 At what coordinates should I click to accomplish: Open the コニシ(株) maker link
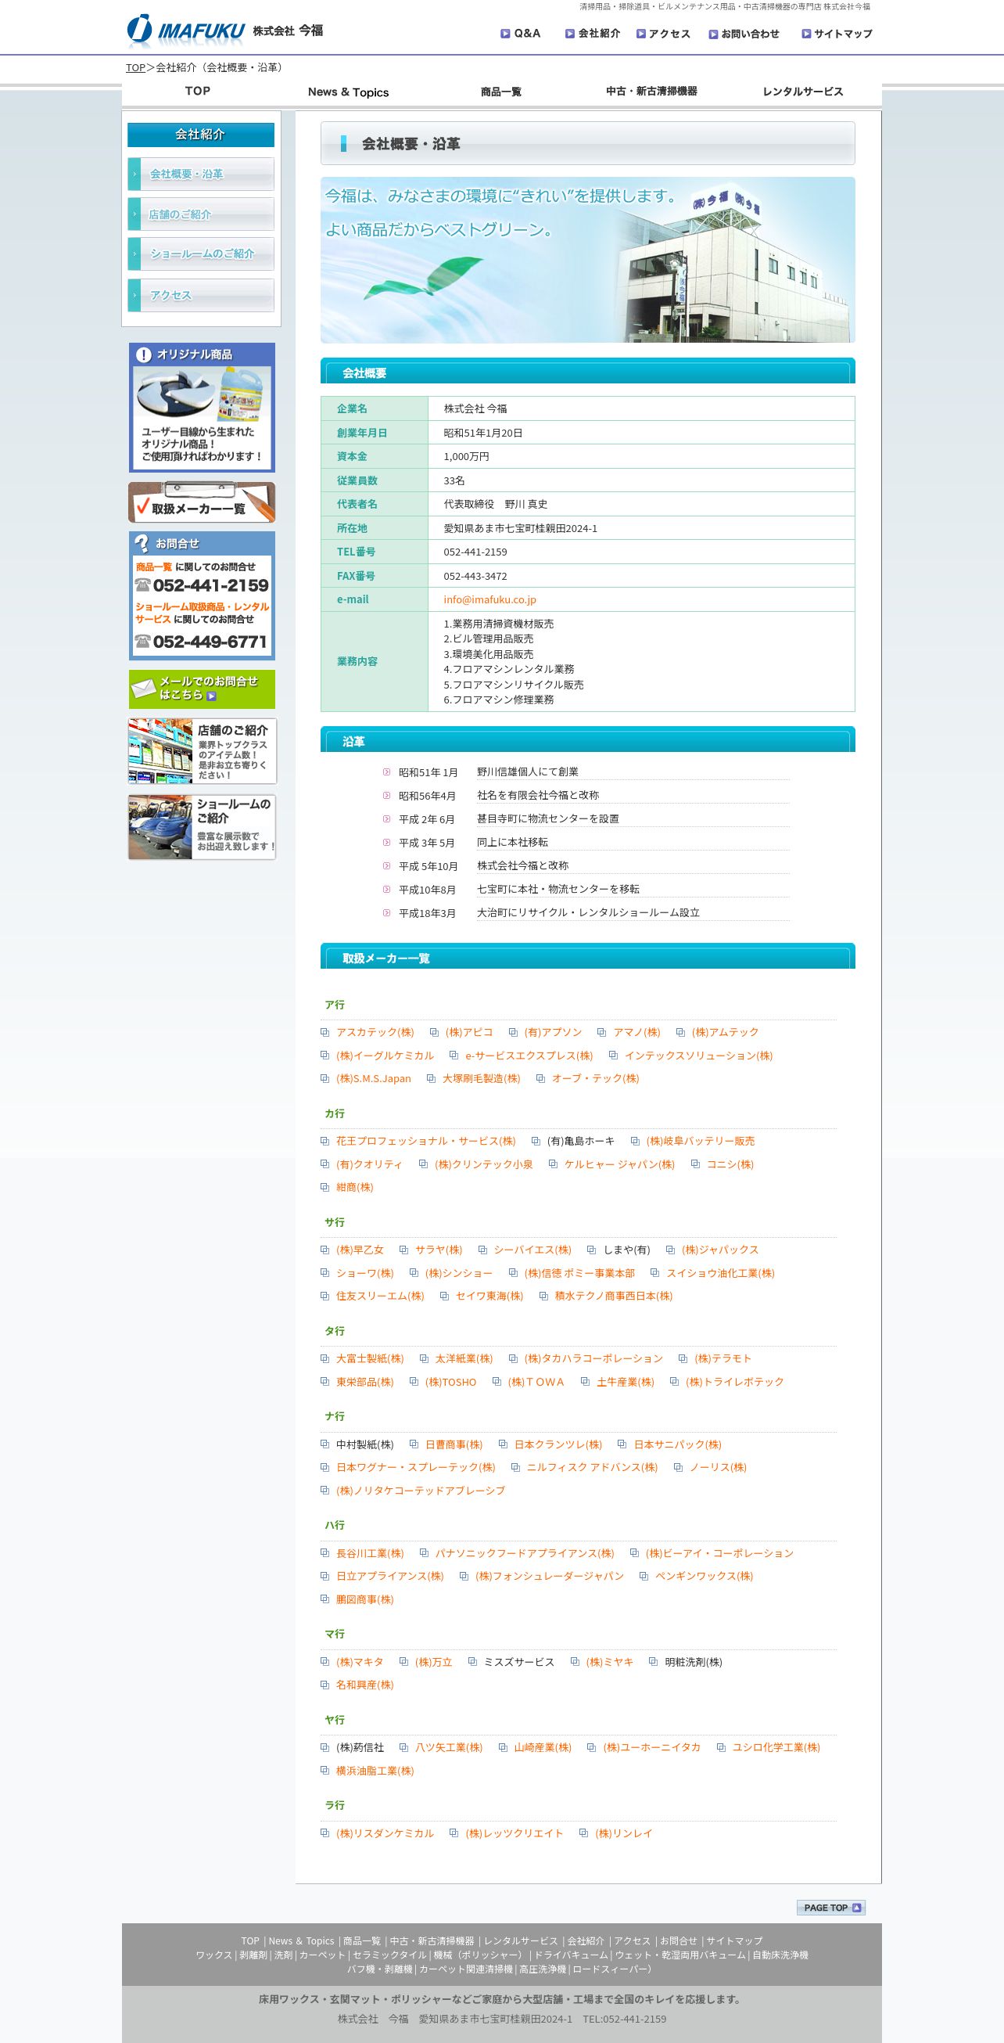tap(730, 1164)
